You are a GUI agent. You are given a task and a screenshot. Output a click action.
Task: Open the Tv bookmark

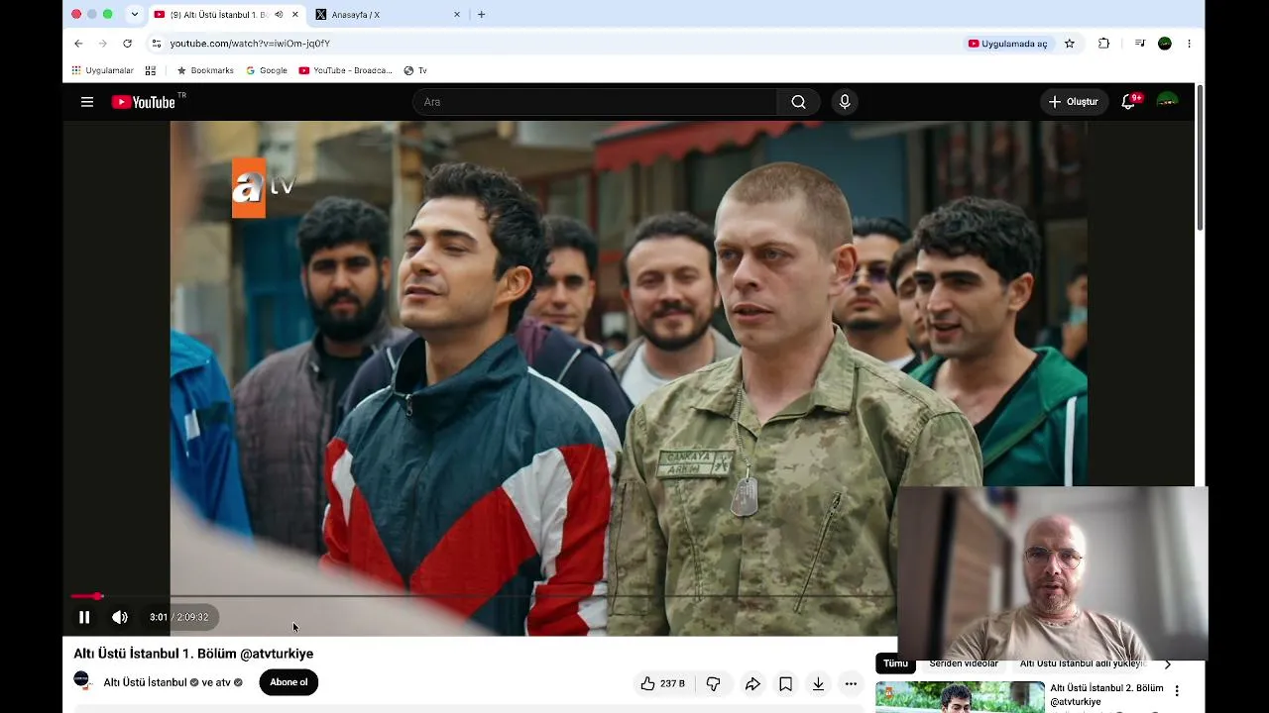point(415,70)
